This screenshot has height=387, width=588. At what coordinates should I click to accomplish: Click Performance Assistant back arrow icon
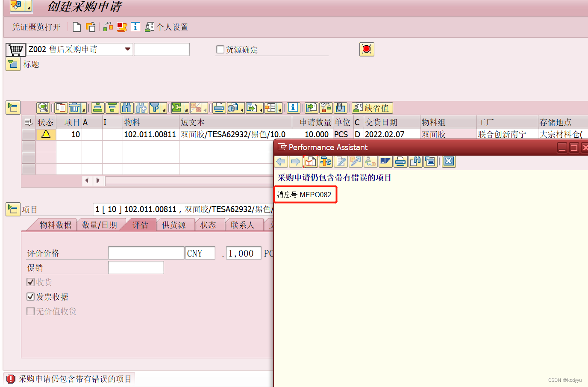281,161
